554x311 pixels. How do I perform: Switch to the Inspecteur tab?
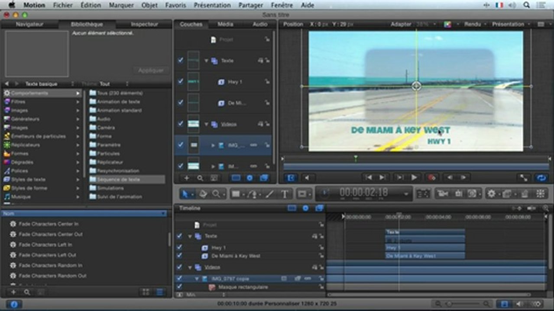point(144,24)
